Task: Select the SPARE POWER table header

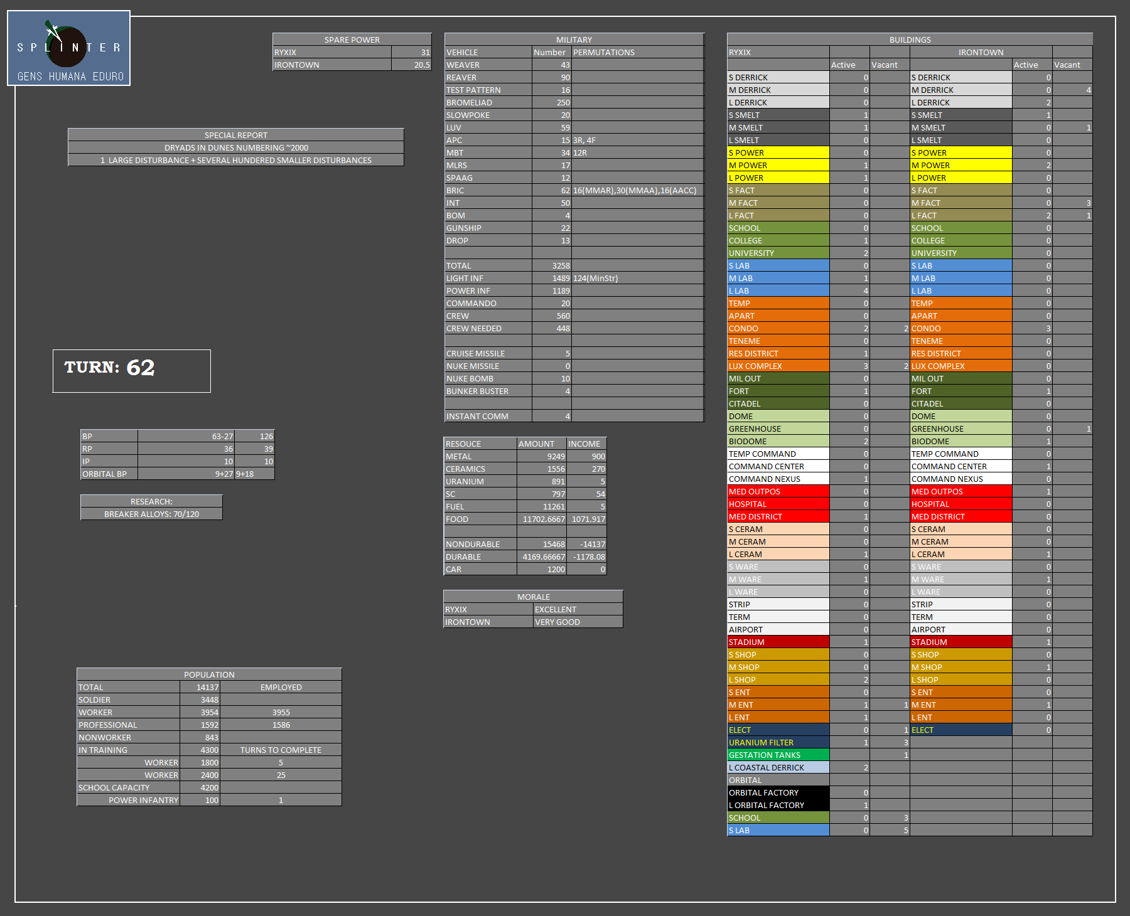Action: pos(352,40)
